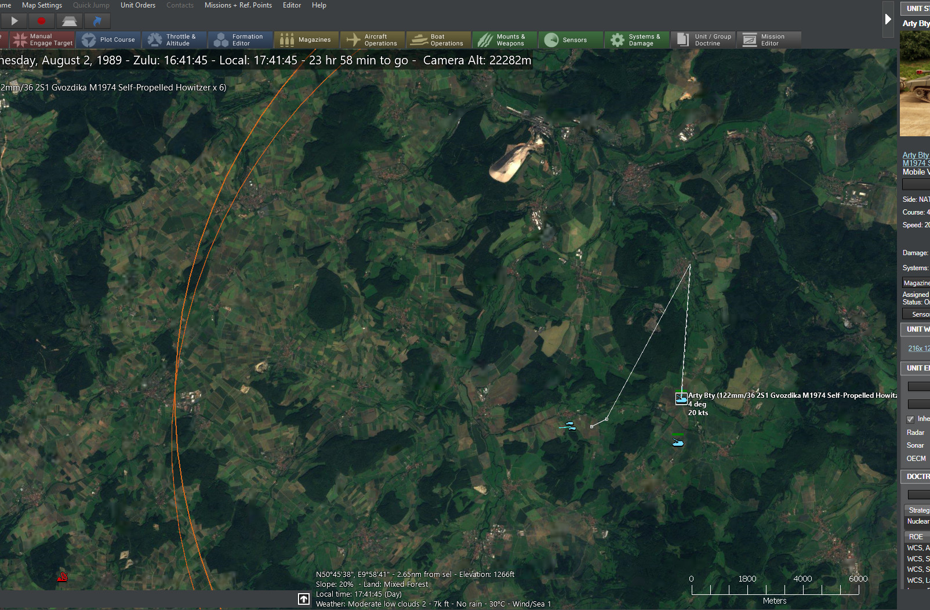
Task: Click the waypoint marker near the helicopter
Action: tap(591, 426)
